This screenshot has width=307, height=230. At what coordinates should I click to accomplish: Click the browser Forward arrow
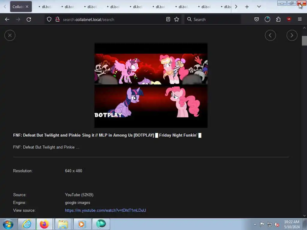click(x=18, y=19)
